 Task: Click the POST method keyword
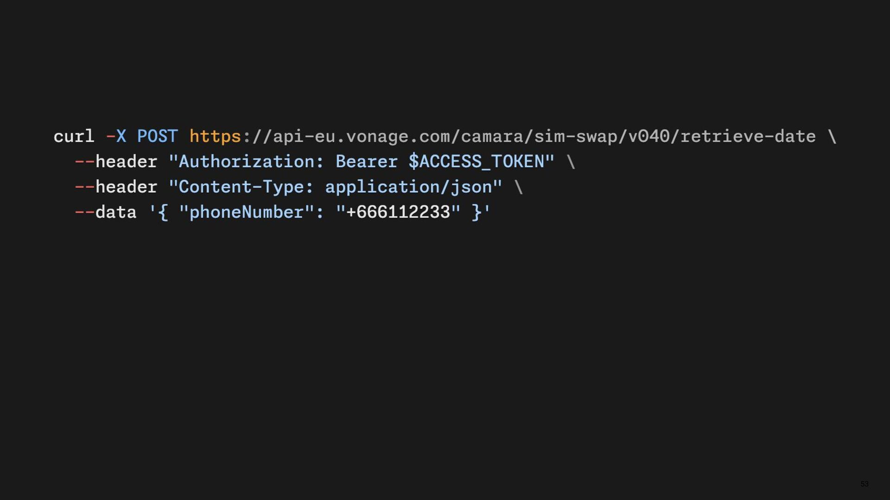click(157, 137)
